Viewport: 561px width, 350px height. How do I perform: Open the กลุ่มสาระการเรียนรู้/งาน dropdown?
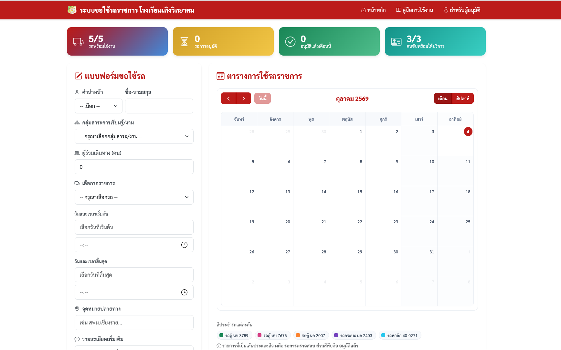134,136
